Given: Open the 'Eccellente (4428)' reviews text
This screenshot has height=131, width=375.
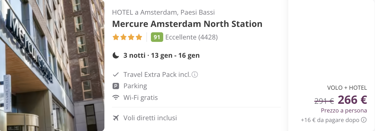Looking at the screenshot, I should point(191,37).
